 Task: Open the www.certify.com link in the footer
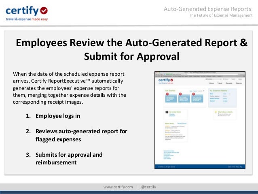click(x=118, y=187)
